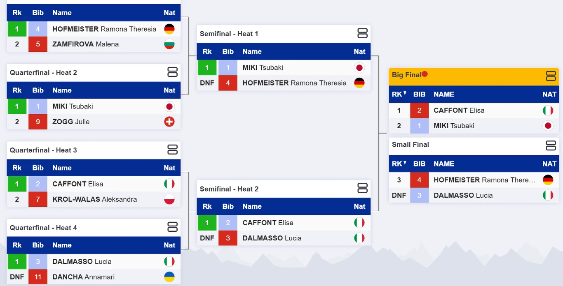Click the Big Final heat view icon
563x286 pixels.
click(x=551, y=76)
